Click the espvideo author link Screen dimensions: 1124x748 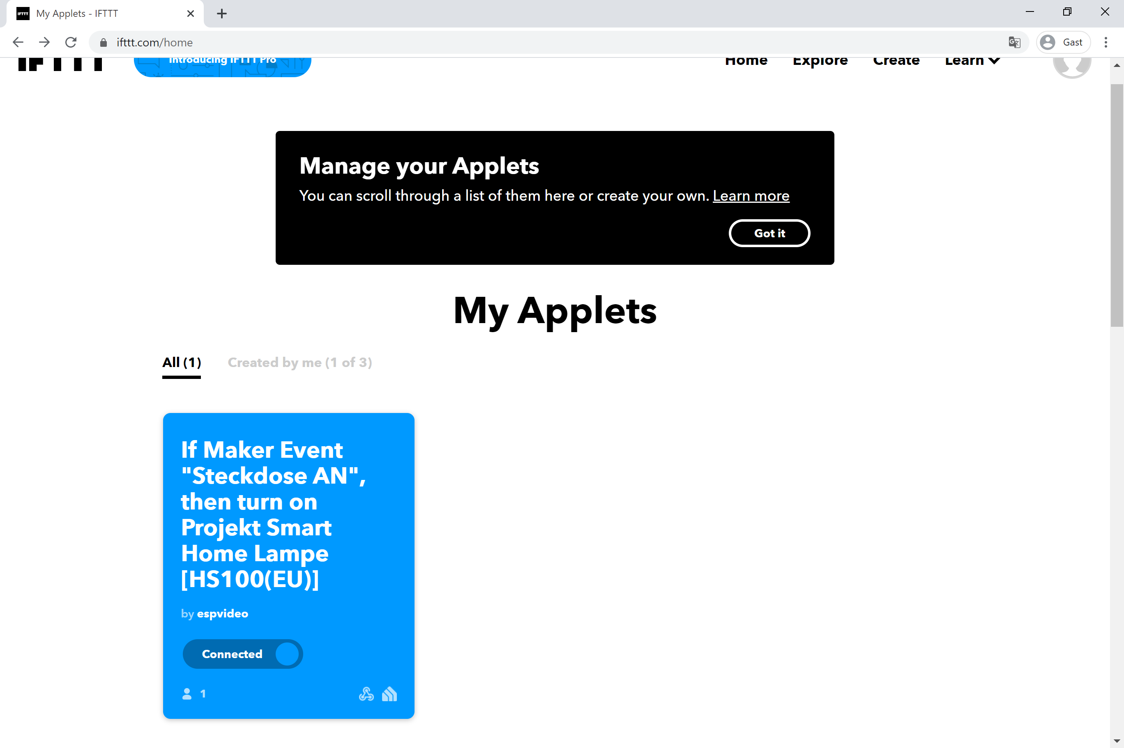coord(222,613)
